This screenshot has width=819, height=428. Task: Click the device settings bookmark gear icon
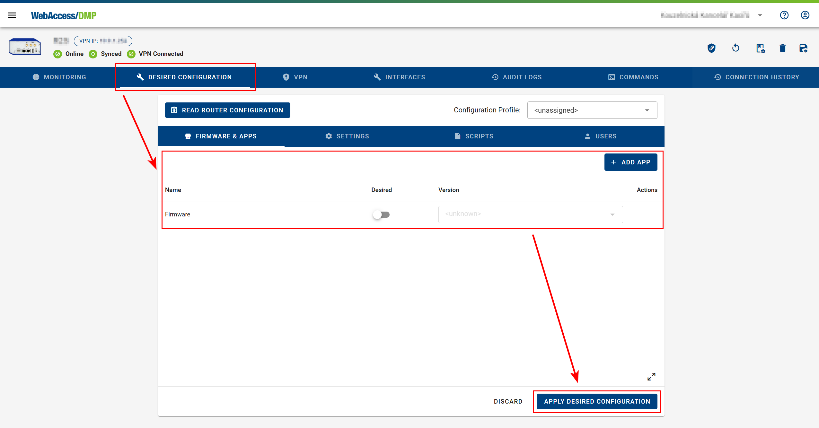click(x=760, y=48)
